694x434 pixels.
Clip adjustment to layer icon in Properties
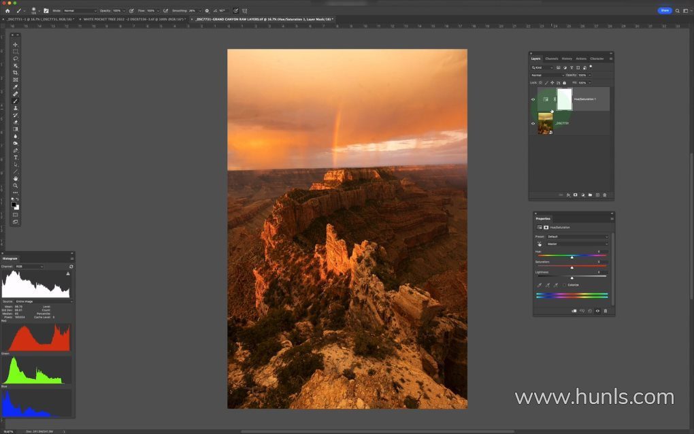(574, 311)
